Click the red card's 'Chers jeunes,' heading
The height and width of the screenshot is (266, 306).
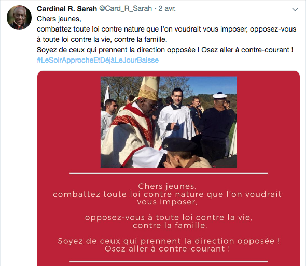click(167, 186)
